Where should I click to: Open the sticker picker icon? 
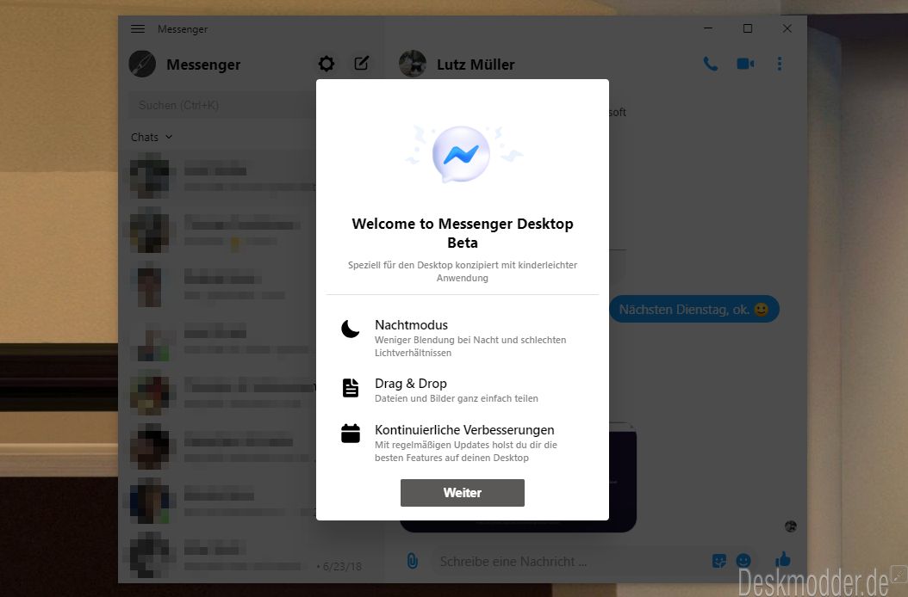(718, 561)
